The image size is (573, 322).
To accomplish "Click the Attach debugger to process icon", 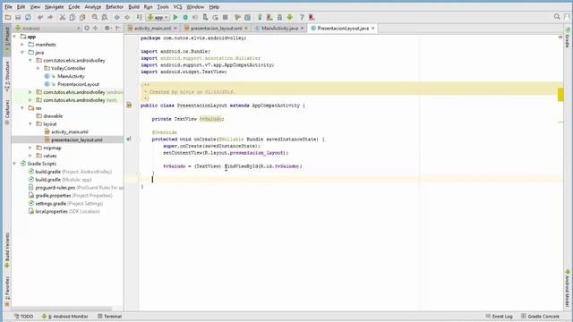I will click(x=205, y=17).
